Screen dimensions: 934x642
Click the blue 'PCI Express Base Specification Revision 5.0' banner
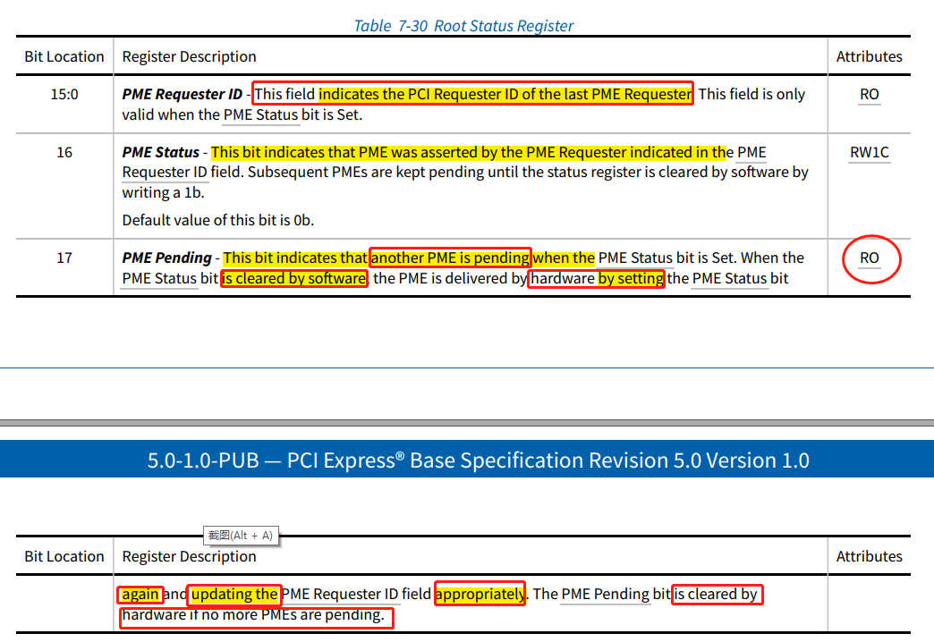(467, 460)
